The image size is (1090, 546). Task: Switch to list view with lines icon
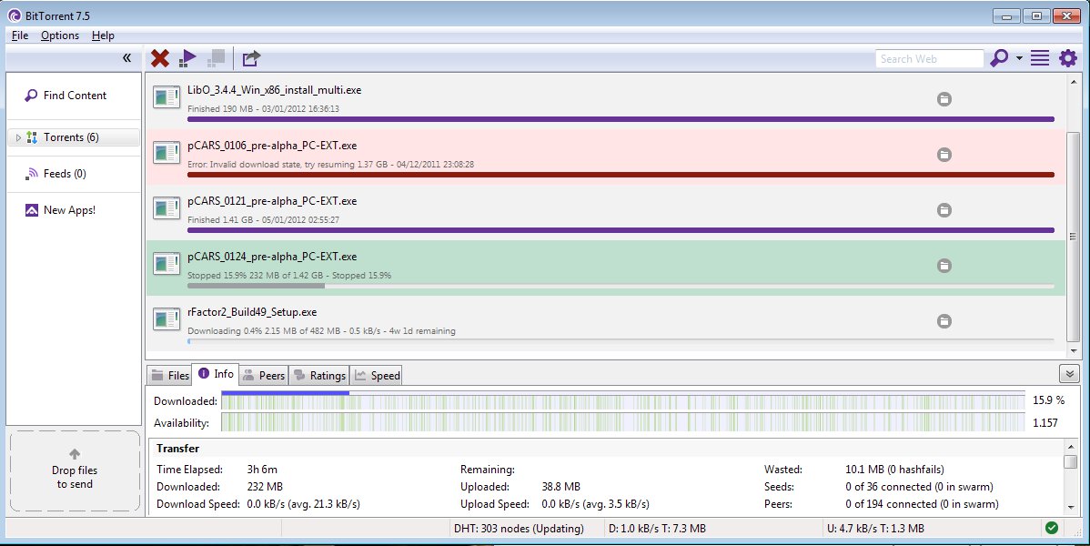[1040, 58]
